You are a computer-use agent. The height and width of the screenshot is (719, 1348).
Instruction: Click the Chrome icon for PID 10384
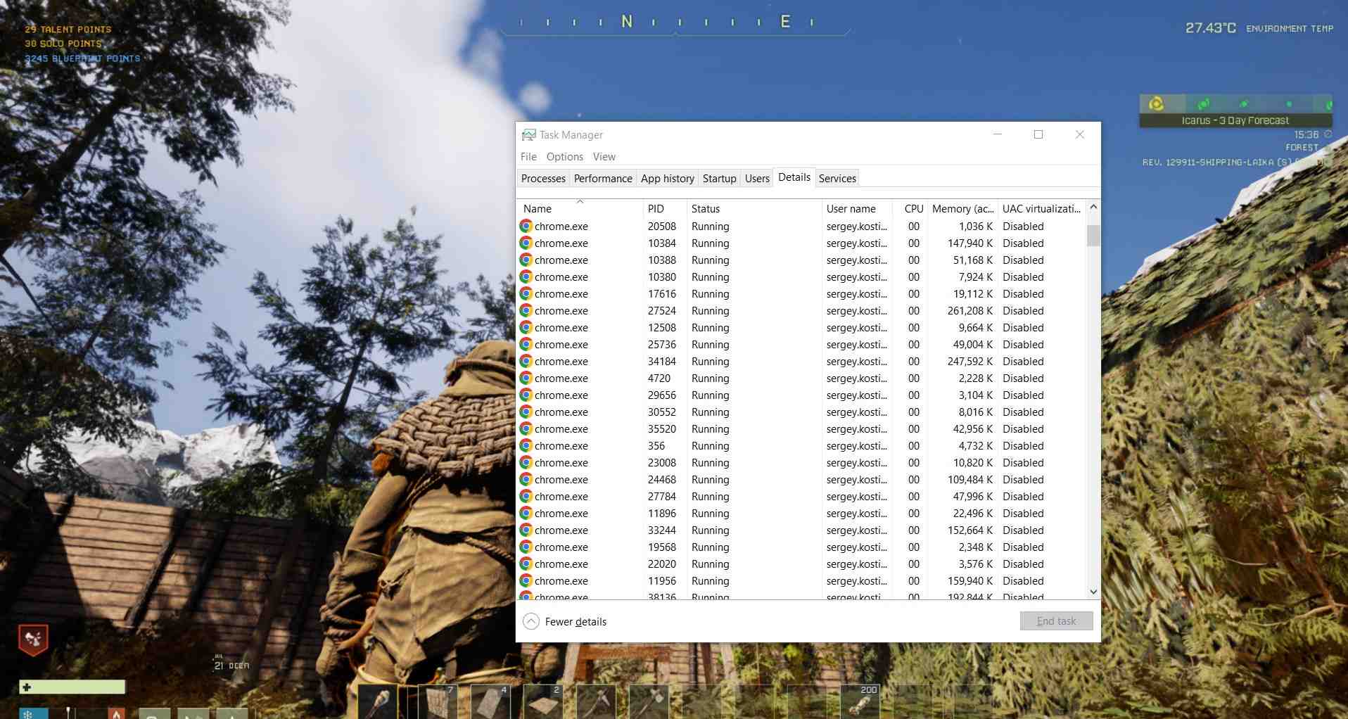(526, 243)
